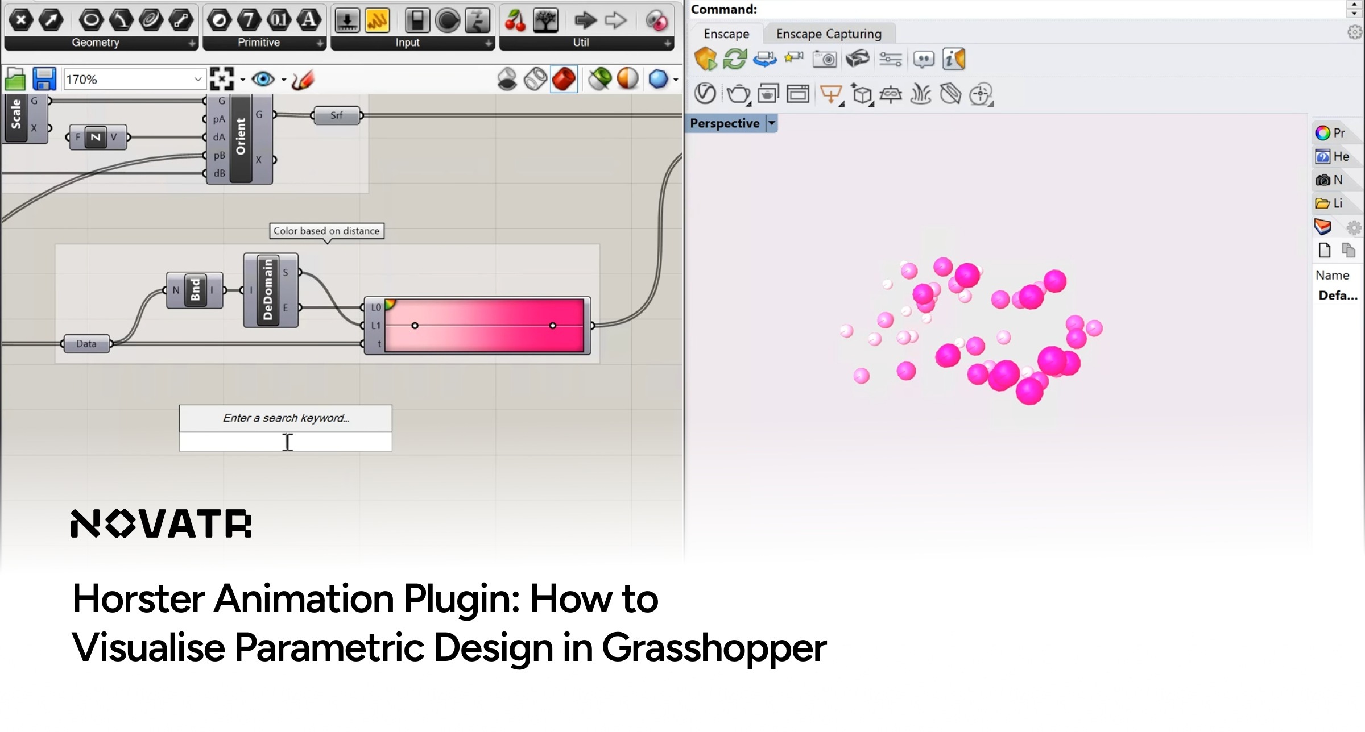Open Grasshopper file with green folder icon

point(15,79)
